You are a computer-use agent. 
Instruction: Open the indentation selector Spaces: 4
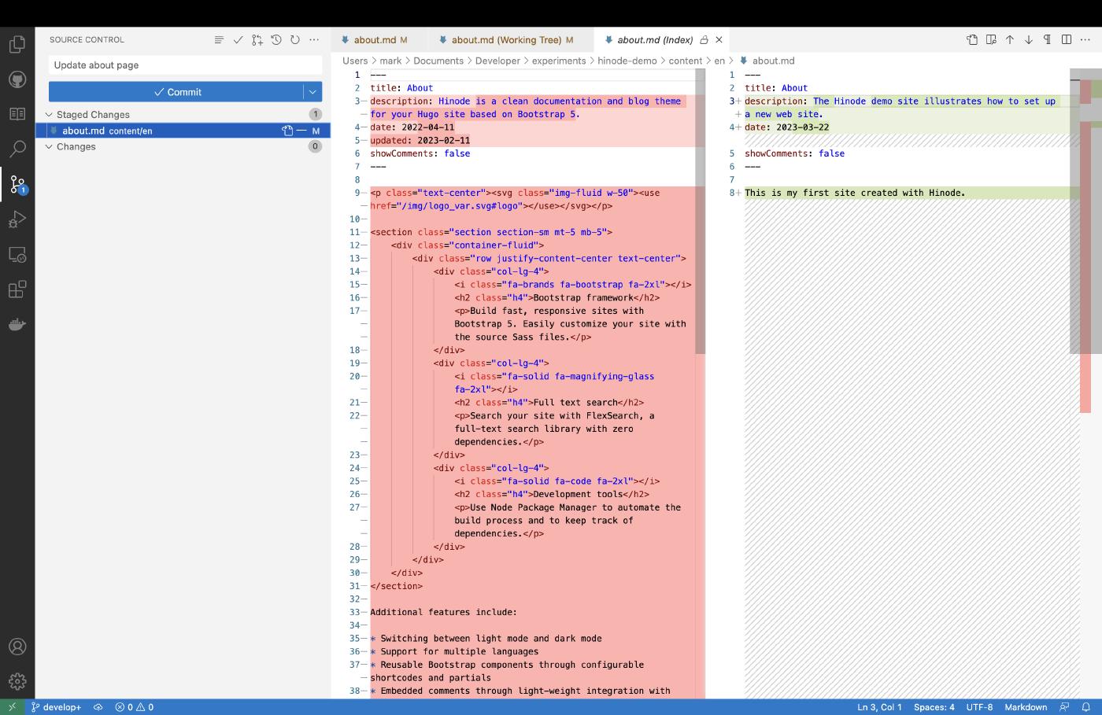(934, 707)
